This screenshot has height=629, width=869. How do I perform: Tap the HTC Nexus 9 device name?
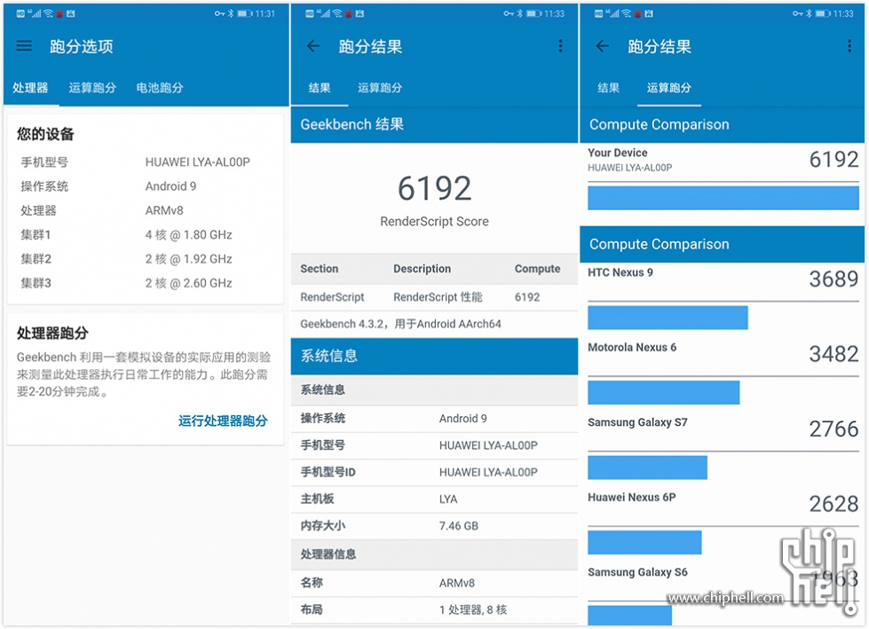point(620,272)
